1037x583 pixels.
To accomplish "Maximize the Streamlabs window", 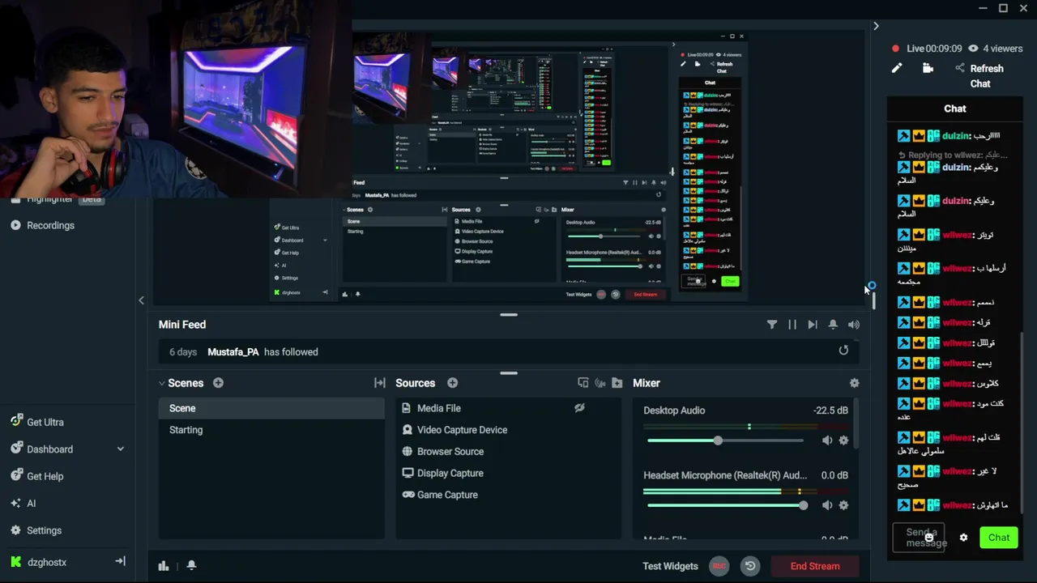I will (1003, 8).
